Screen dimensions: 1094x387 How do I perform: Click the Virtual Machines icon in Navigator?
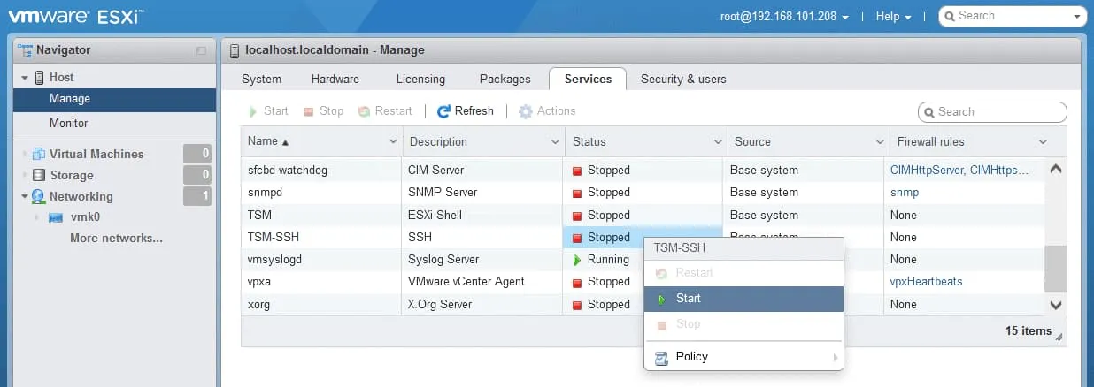[39, 154]
